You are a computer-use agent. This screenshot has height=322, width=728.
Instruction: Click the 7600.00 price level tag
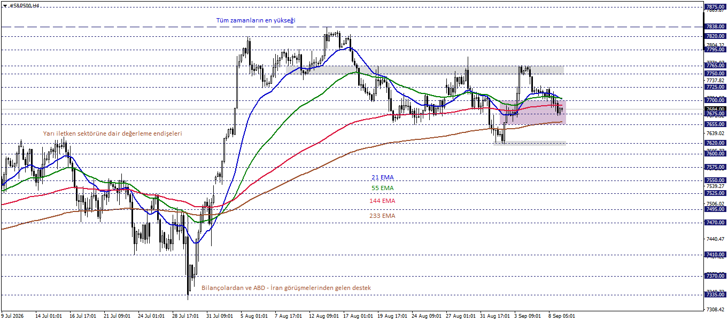(x=715, y=154)
